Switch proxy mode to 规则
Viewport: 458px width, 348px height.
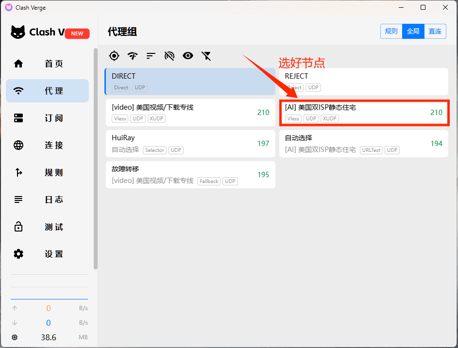(x=391, y=32)
